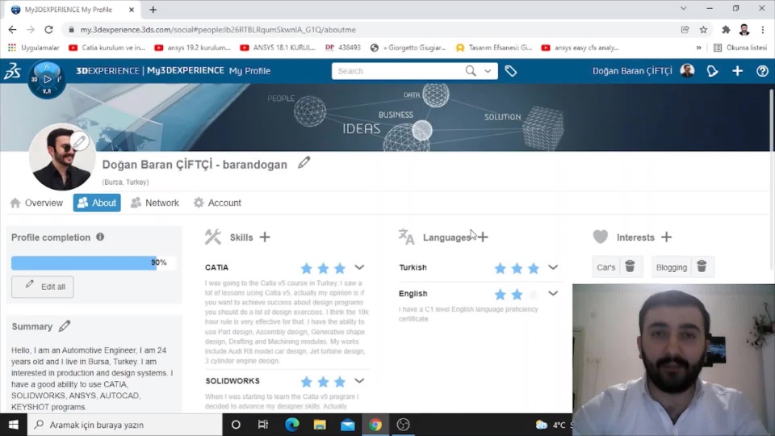This screenshot has width=775, height=436.
Task: Open Uygulamalar apps bookmark
Action: pyautogui.click(x=34, y=48)
